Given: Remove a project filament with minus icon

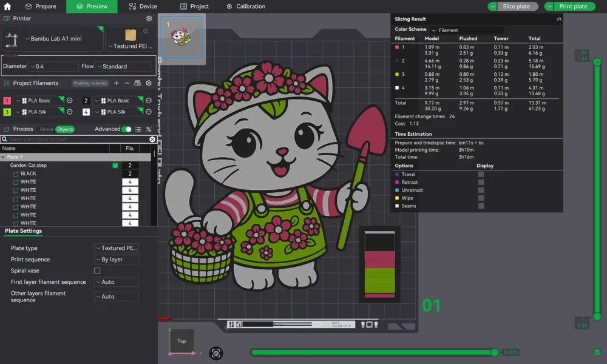Looking at the screenshot, I should 127,83.
